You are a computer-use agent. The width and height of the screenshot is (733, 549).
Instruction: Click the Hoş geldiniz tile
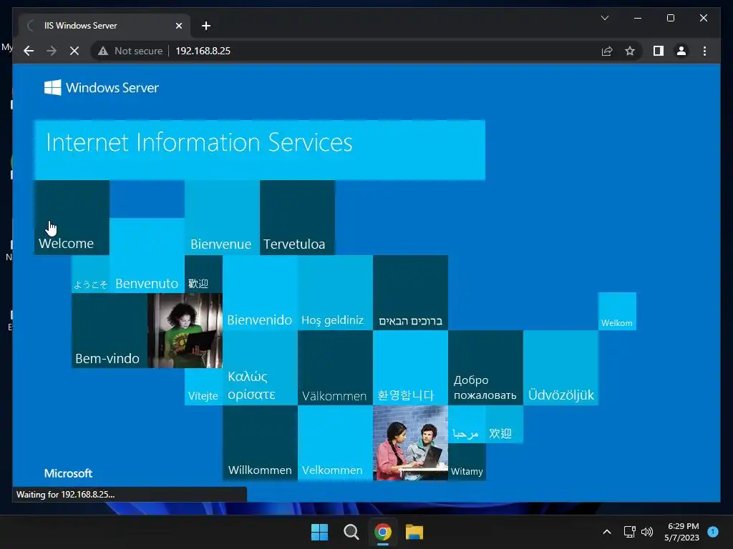pyautogui.click(x=335, y=292)
